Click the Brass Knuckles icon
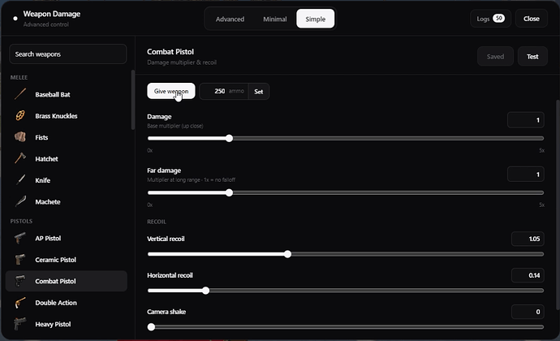The height and width of the screenshot is (341, 560). [20, 116]
